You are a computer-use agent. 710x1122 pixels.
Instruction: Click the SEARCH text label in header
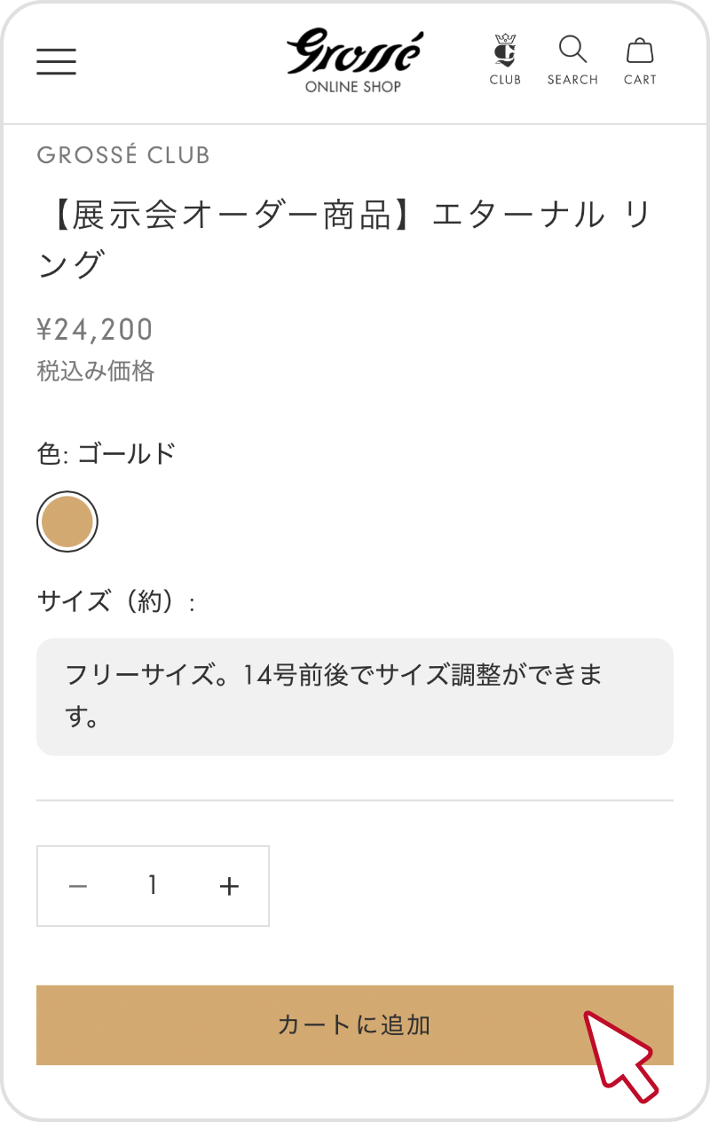point(572,80)
